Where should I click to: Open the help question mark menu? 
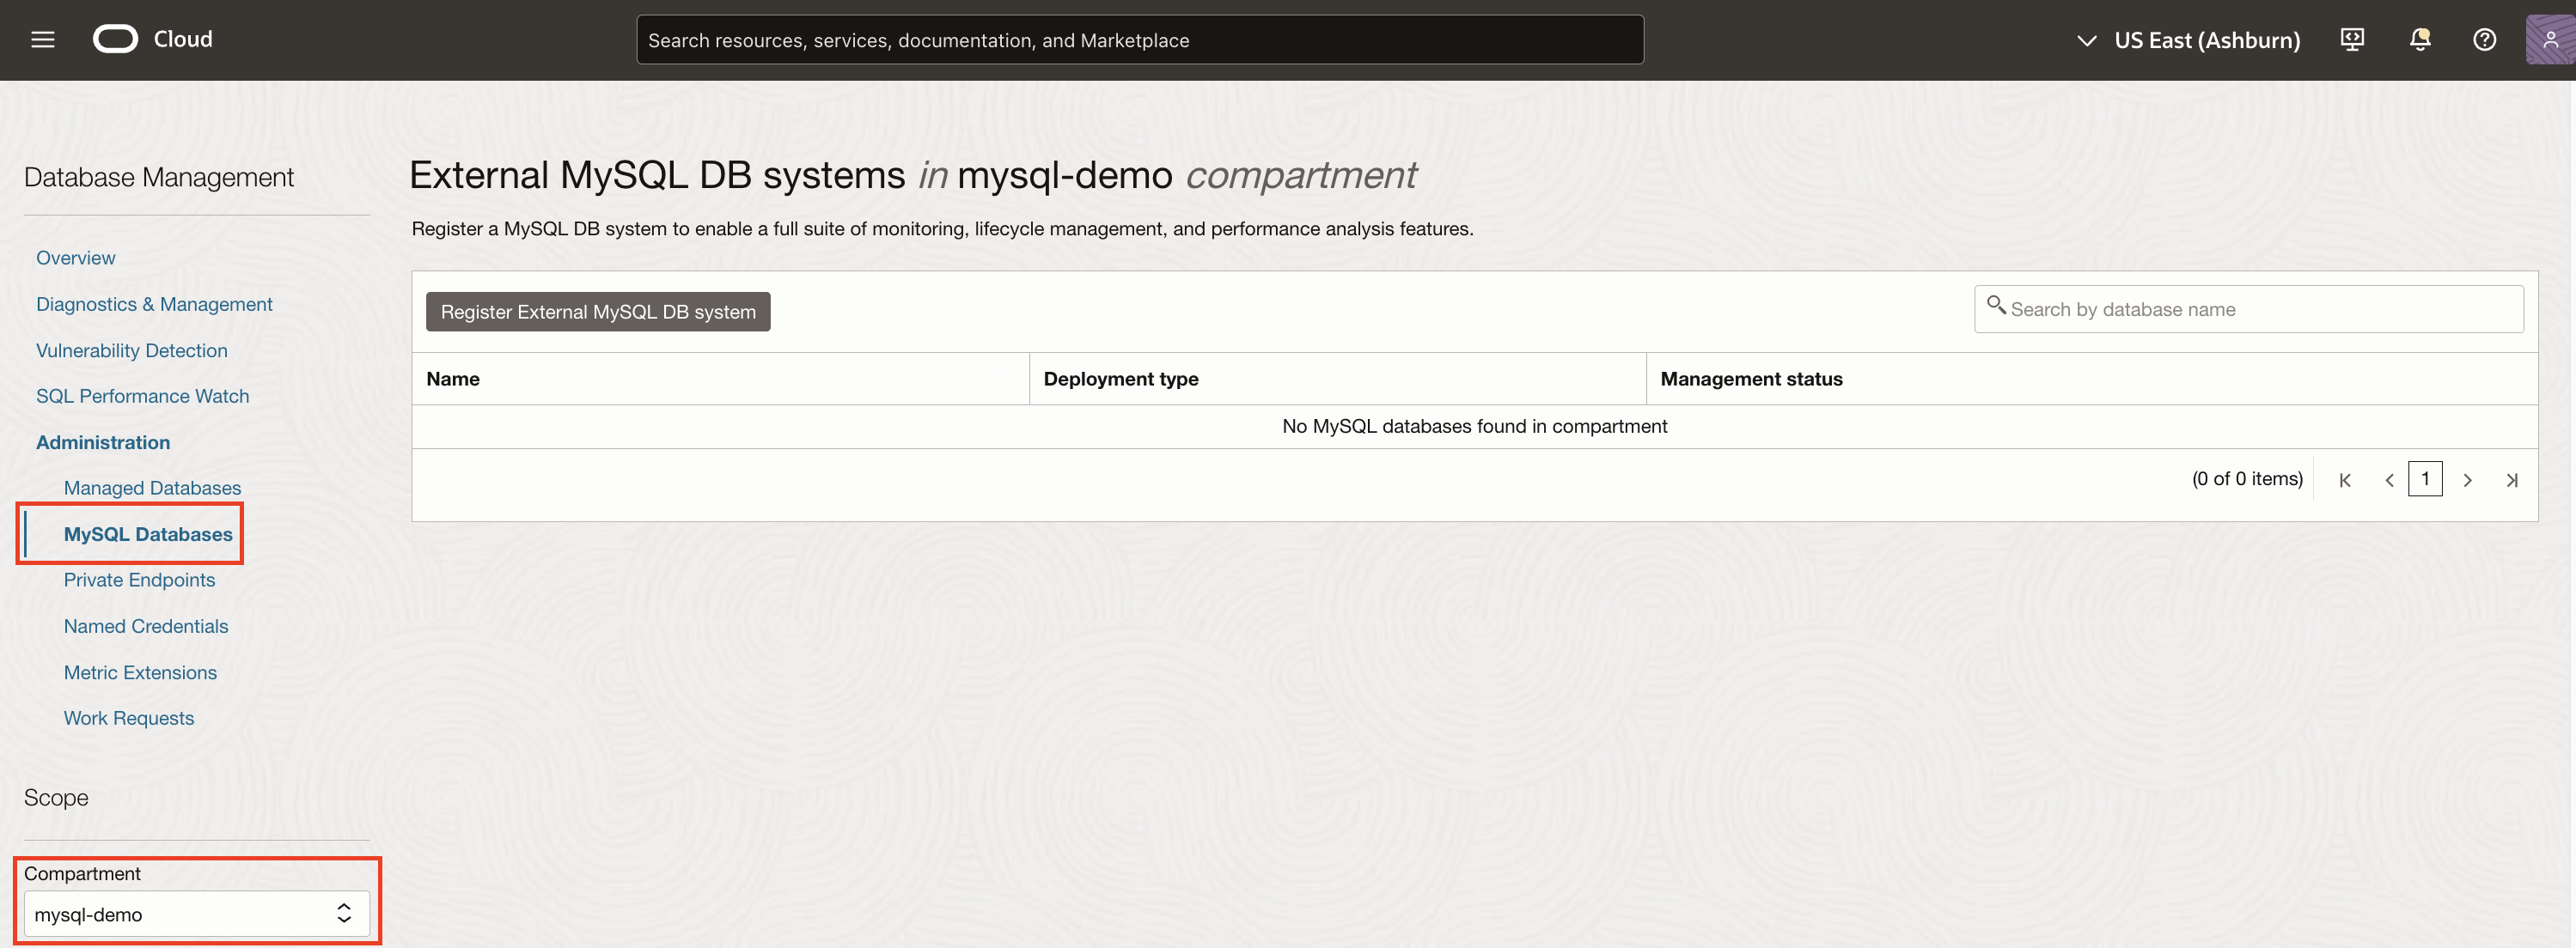[x=2485, y=39]
